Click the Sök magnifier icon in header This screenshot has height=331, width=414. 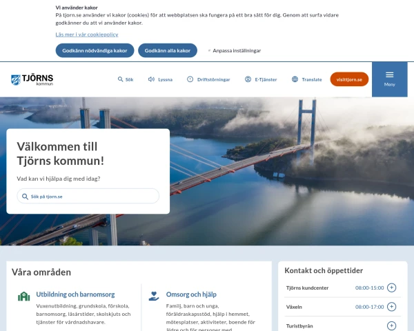coord(120,79)
